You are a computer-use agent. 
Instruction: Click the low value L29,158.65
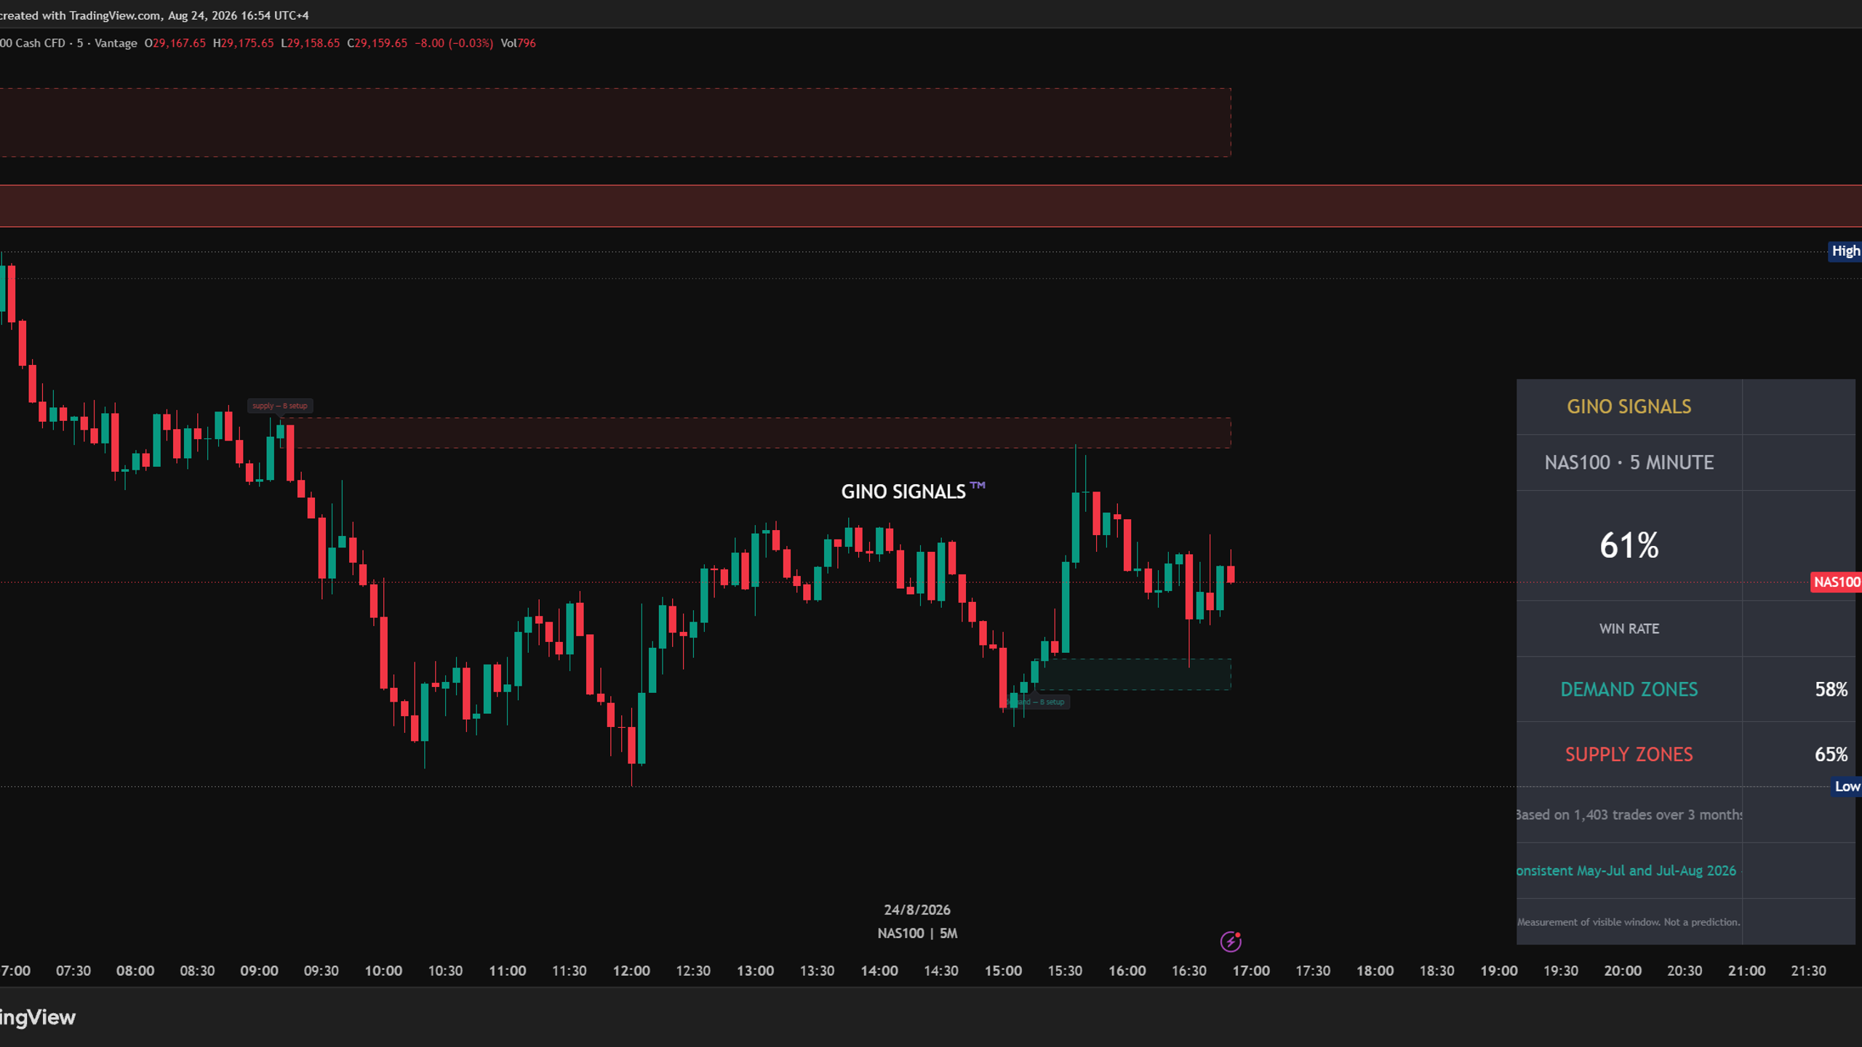coord(310,43)
